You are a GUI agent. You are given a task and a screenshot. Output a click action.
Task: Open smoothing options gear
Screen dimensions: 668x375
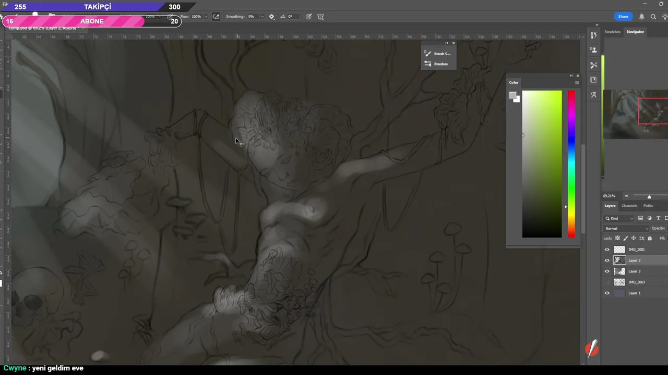pos(271,17)
